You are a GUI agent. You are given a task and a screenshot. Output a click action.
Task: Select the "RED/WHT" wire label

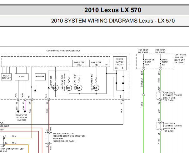point(4,126)
